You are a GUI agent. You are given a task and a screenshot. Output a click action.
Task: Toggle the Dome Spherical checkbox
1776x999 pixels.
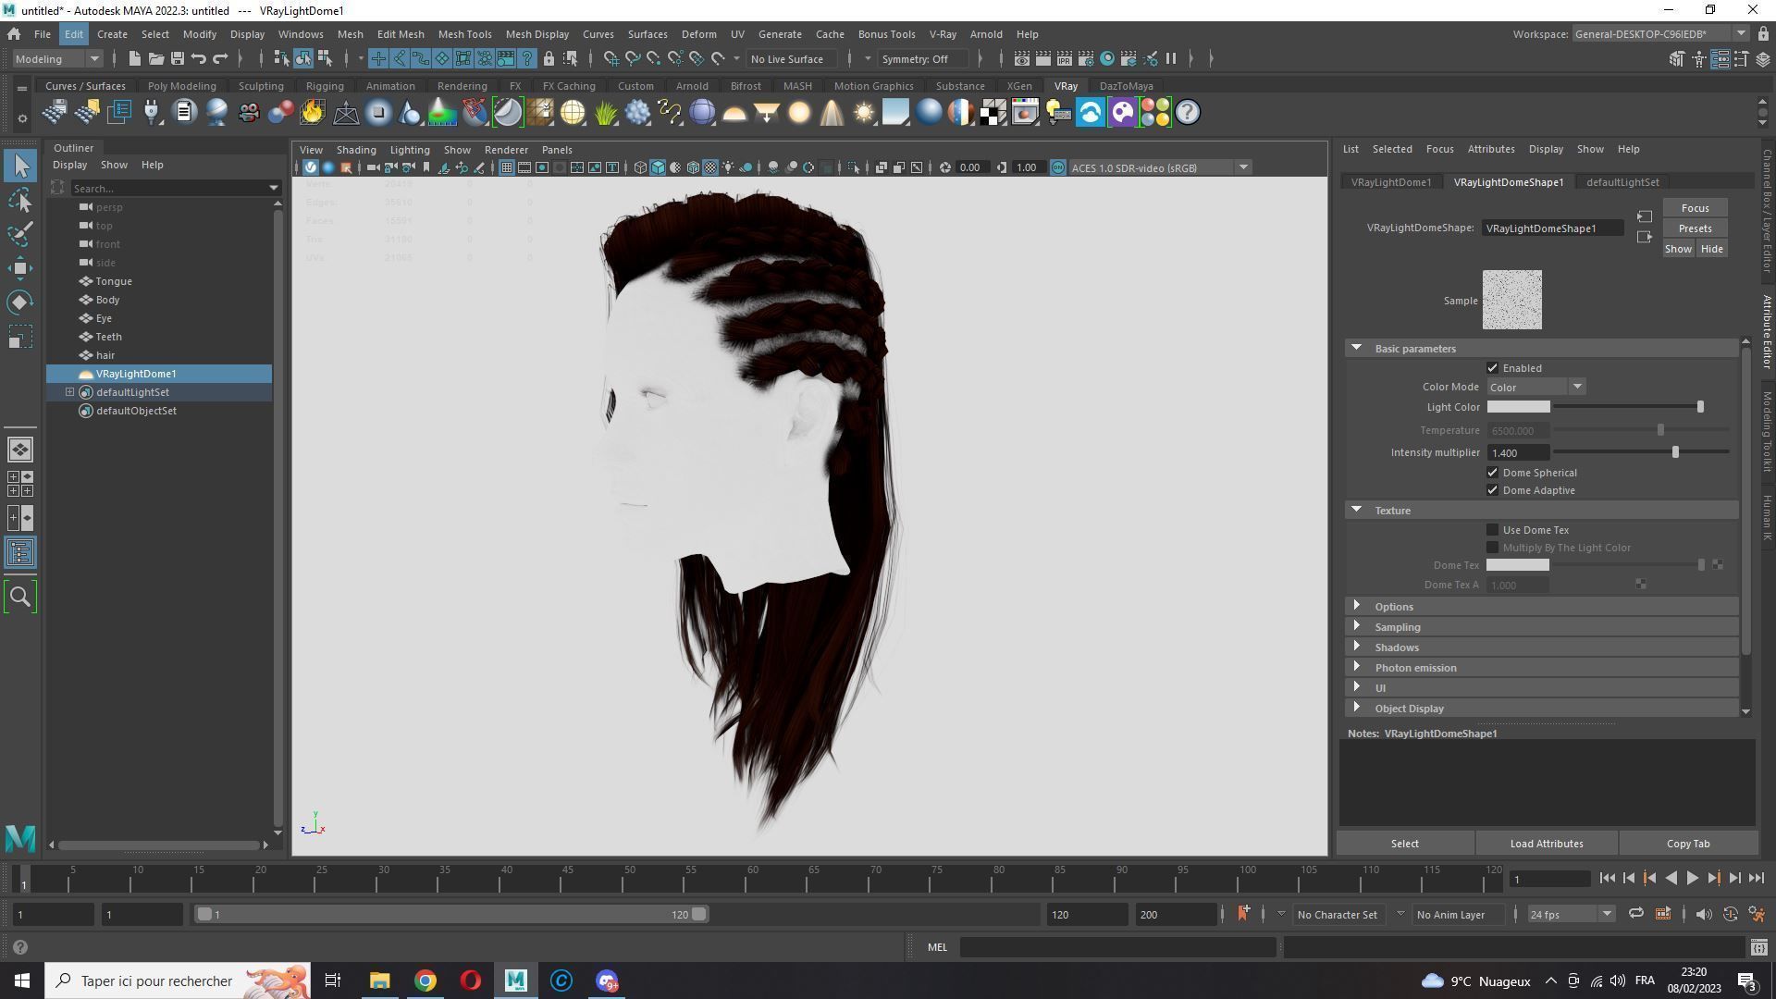pyautogui.click(x=1492, y=473)
